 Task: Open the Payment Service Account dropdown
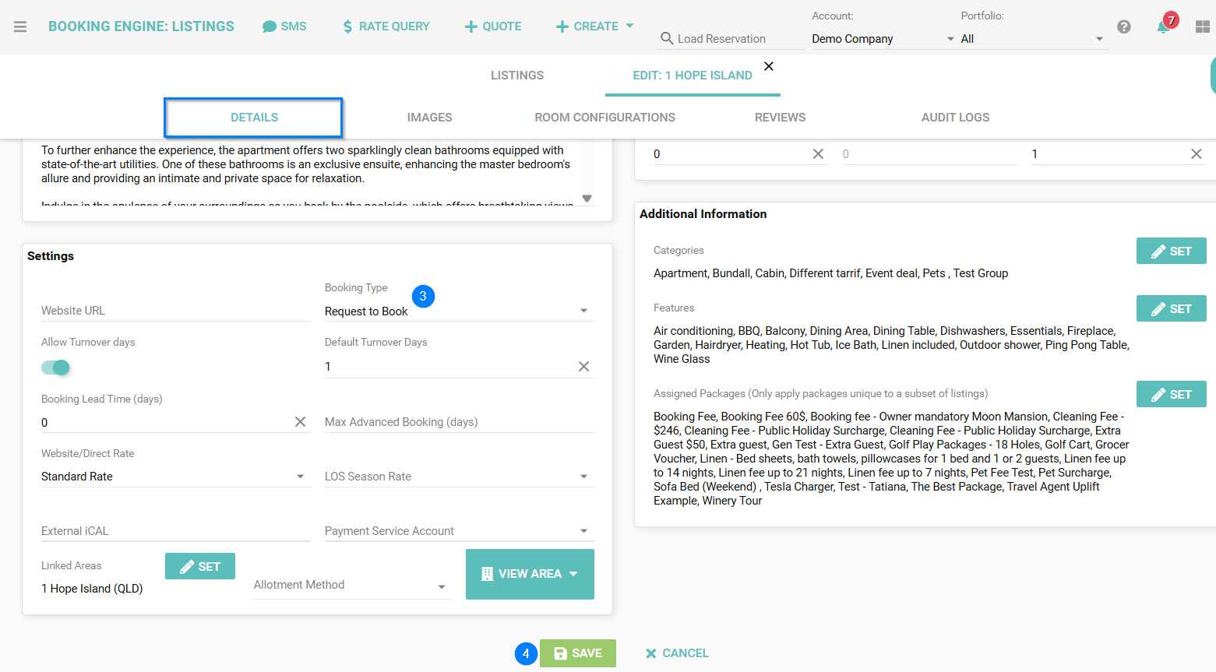point(583,531)
